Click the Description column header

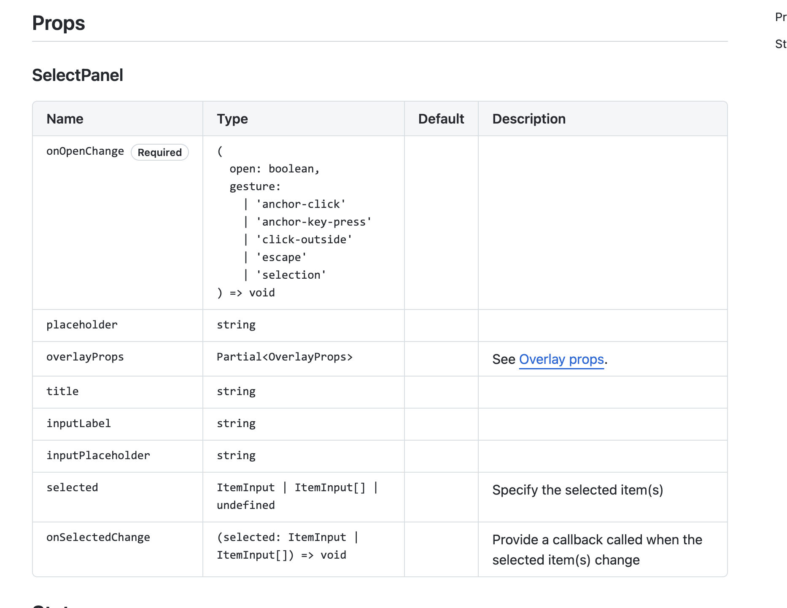pos(529,119)
